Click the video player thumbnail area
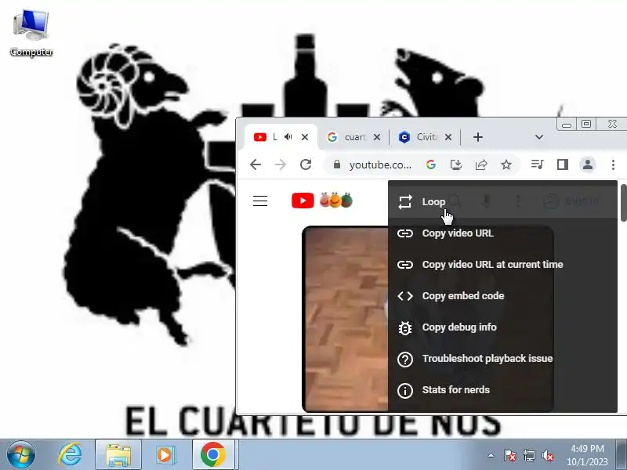 (x=345, y=319)
